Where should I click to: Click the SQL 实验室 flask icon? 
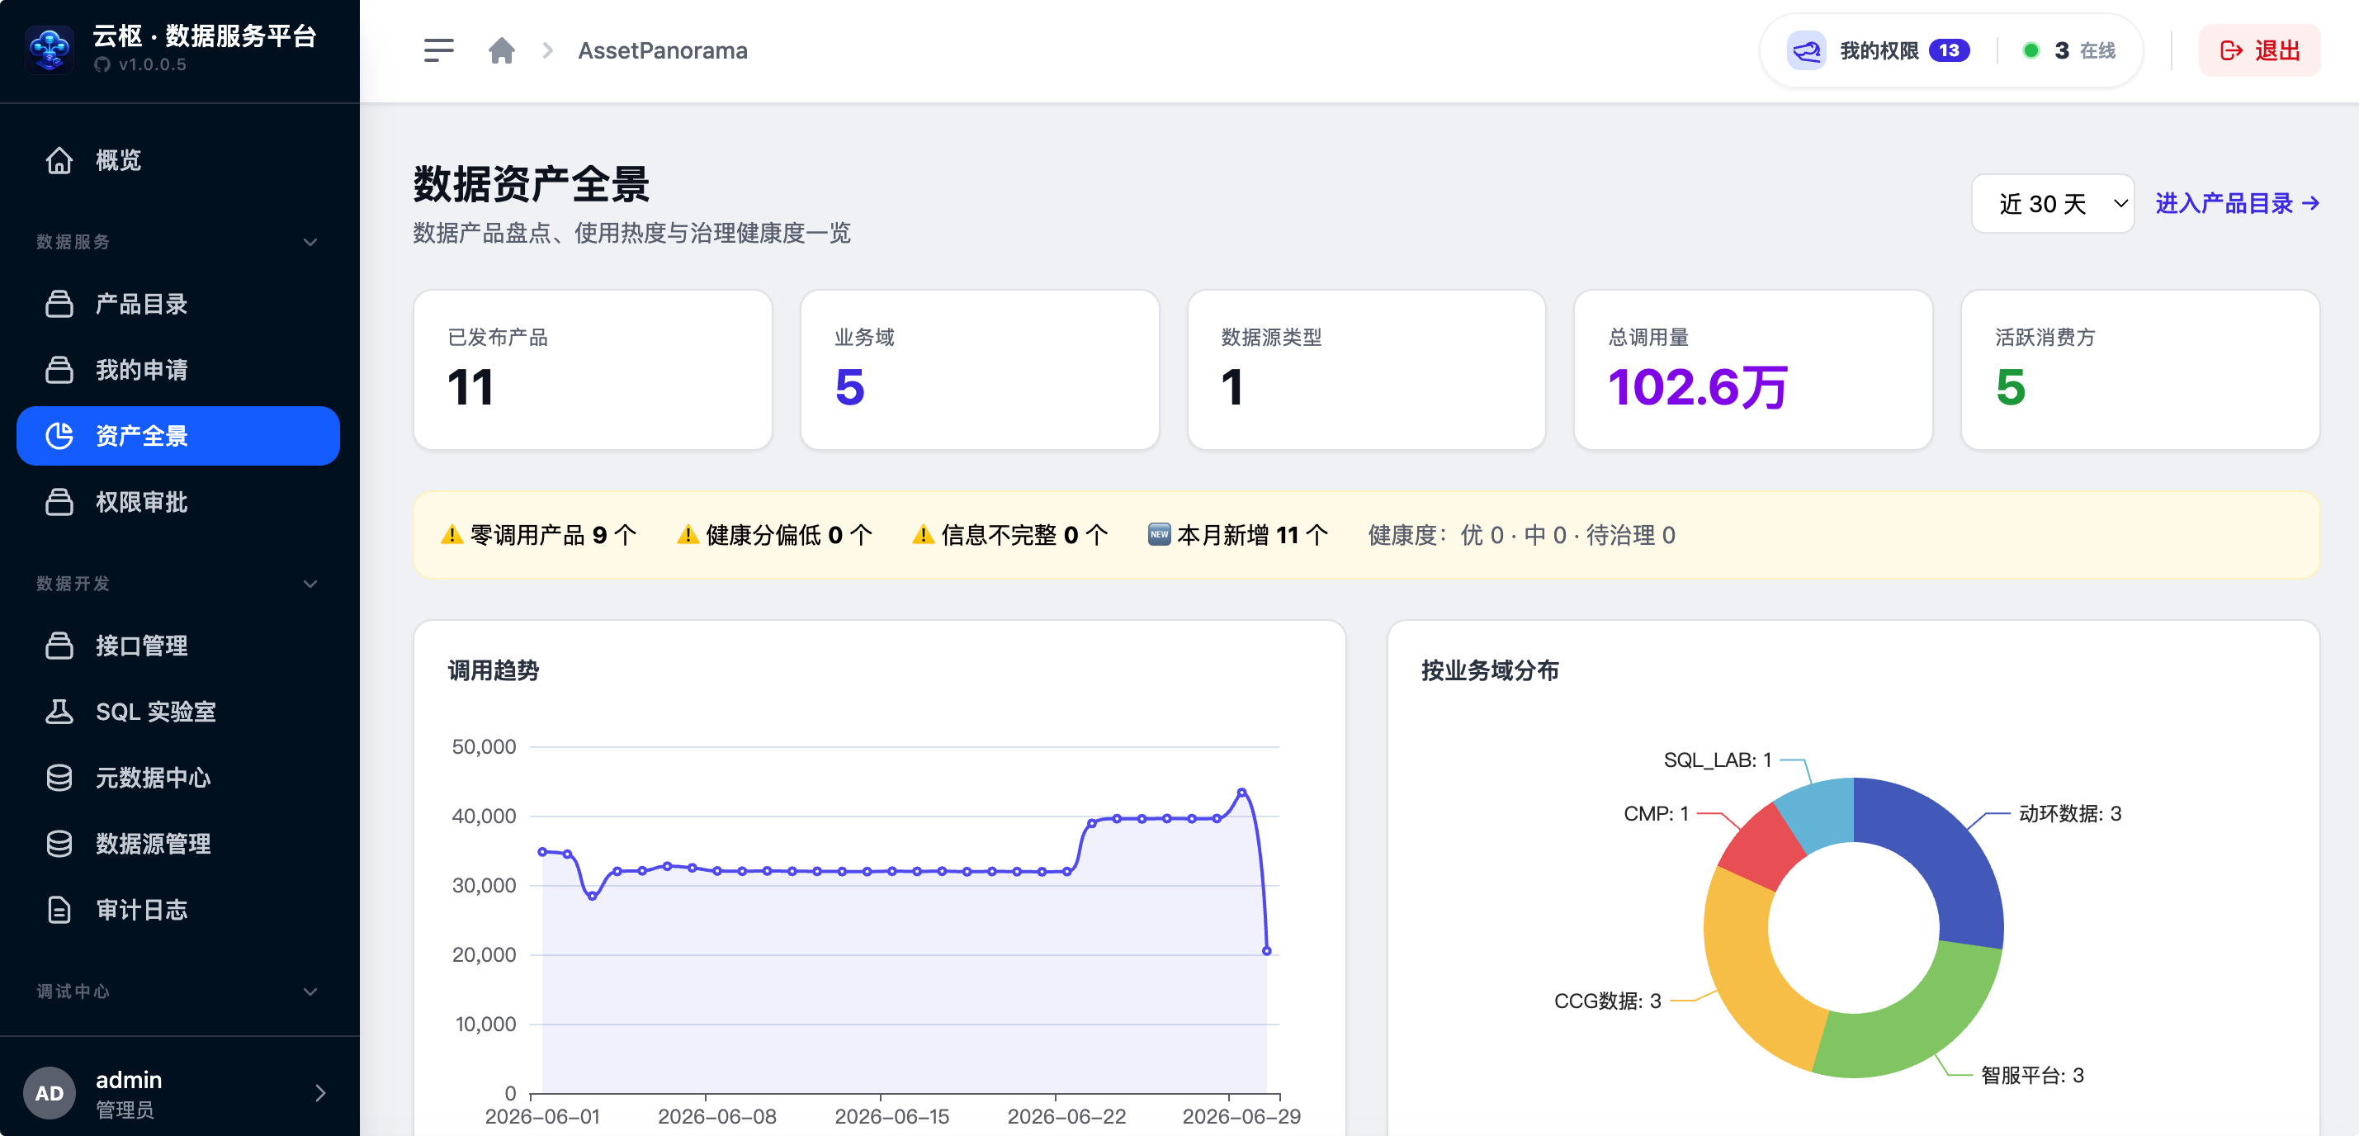coord(59,711)
